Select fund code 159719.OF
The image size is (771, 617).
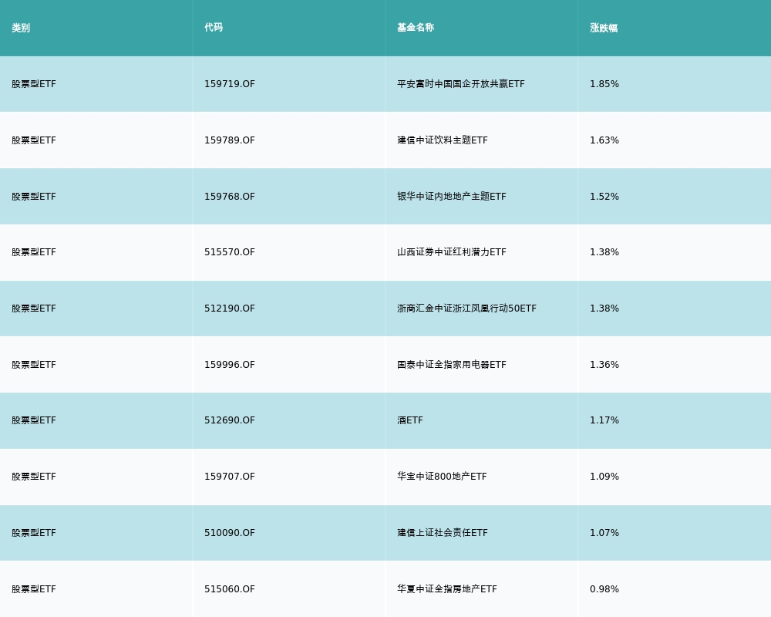[x=230, y=84]
